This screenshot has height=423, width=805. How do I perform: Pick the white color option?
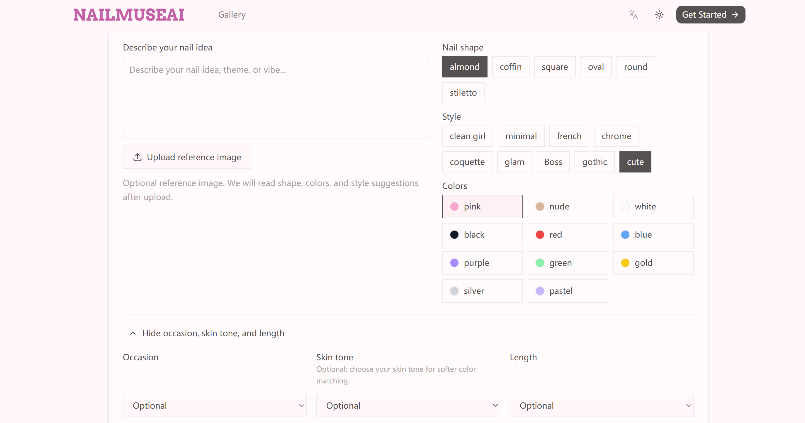click(653, 206)
